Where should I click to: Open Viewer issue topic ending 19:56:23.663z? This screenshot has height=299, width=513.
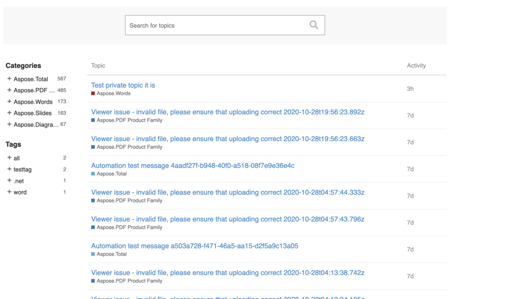[x=228, y=139]
